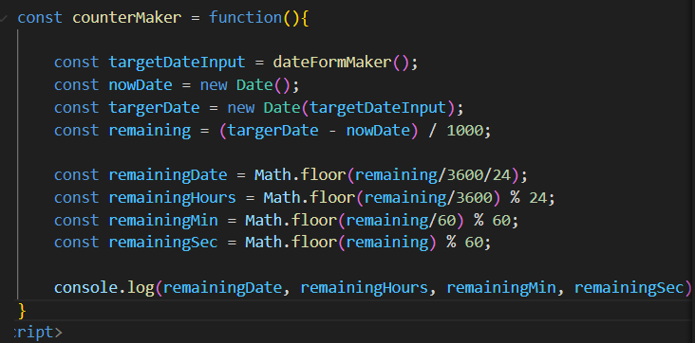The image size is (695, 343).
Task: Click nowDate in the subtraction expression
Action: coord(377,131)
